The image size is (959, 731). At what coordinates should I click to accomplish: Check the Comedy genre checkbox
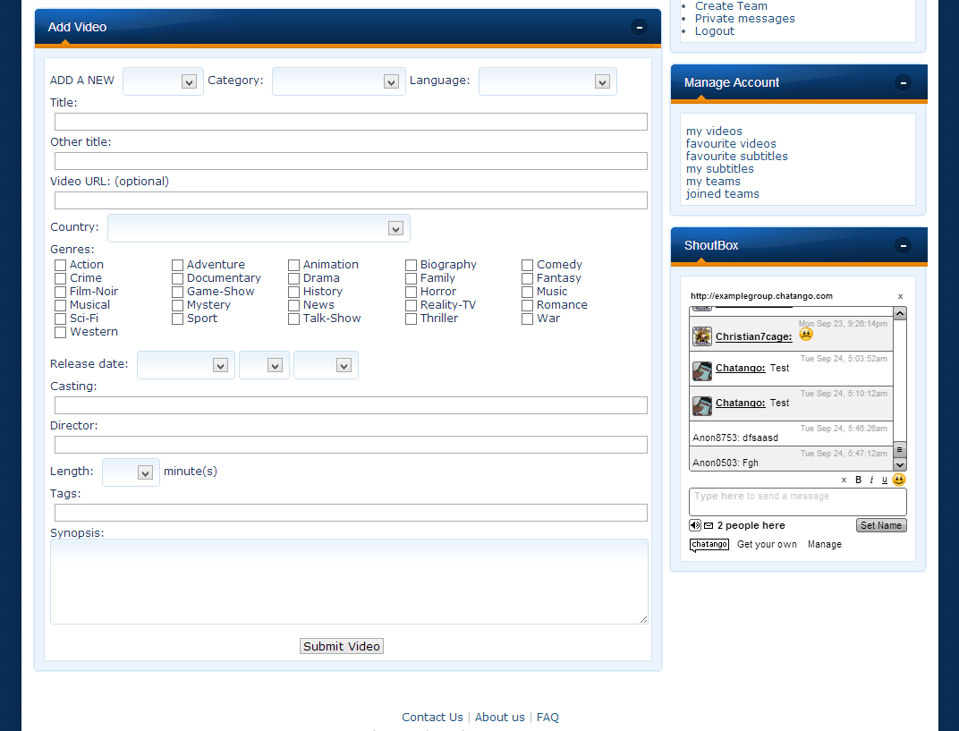(527, 264)
